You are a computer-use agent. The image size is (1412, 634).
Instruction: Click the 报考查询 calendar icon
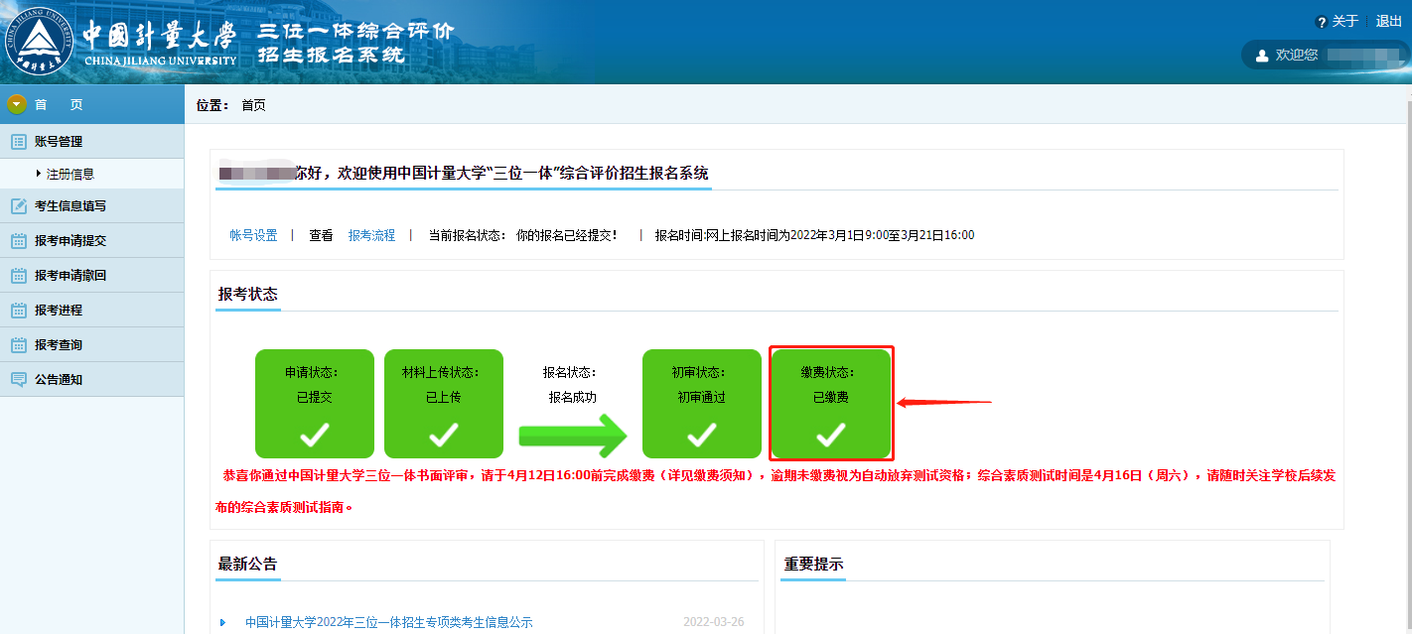point(18,345)
